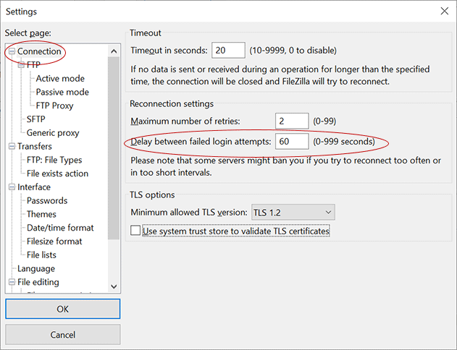Click the failed login delay field
Viewport: 457px width, 350px height.
pos(292,142)
